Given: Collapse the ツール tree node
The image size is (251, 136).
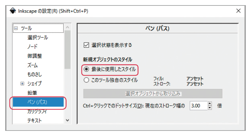Looking at the screenshot, I should [16, 28].
